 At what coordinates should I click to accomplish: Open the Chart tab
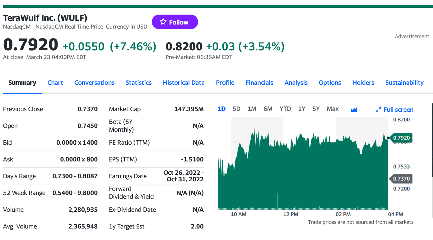click(55, 83)
